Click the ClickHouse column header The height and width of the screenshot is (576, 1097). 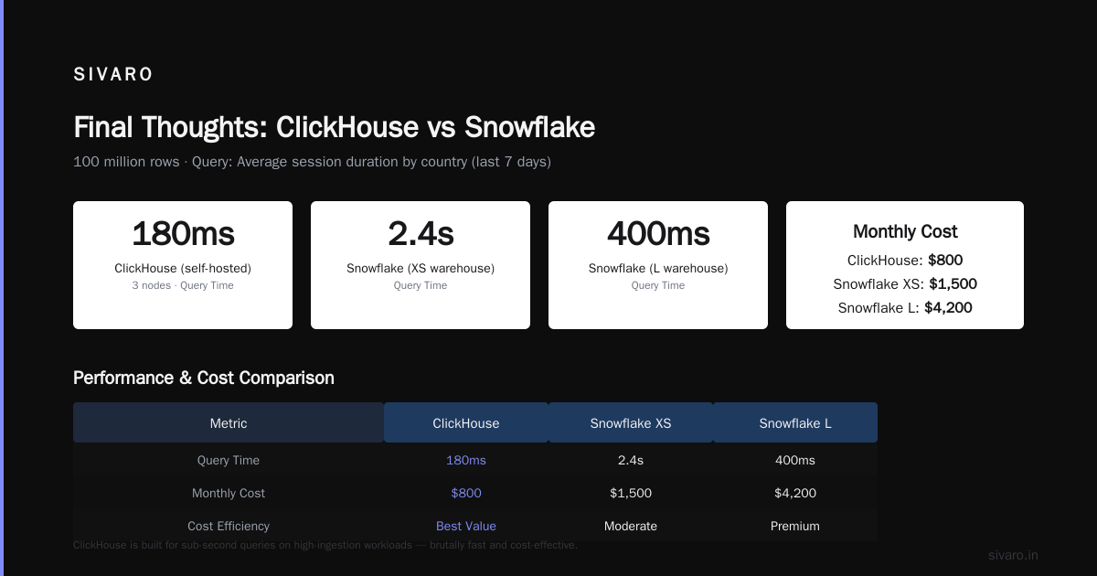[466, 423]
